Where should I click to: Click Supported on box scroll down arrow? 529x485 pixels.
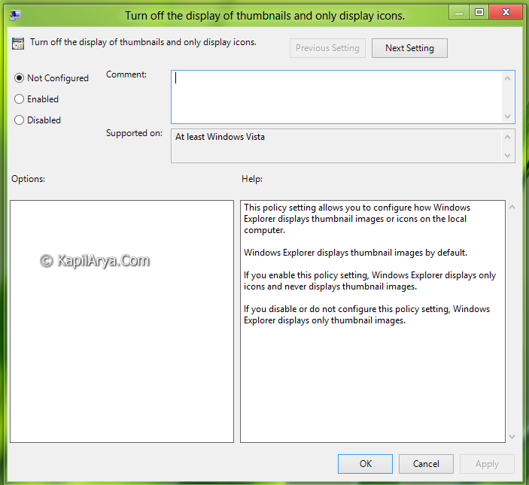click(507, 156)
